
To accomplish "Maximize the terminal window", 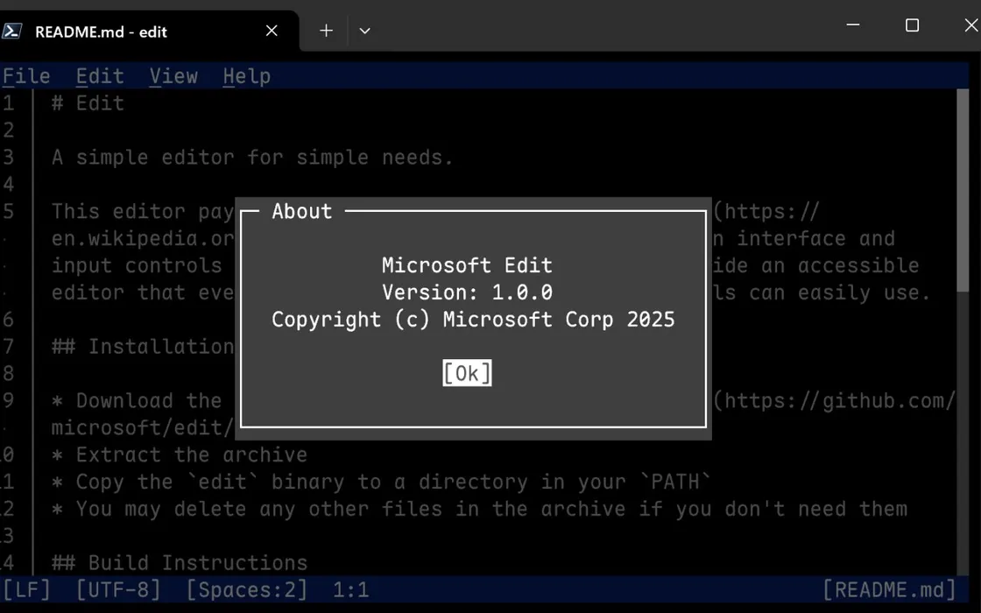I will (912, 25).
